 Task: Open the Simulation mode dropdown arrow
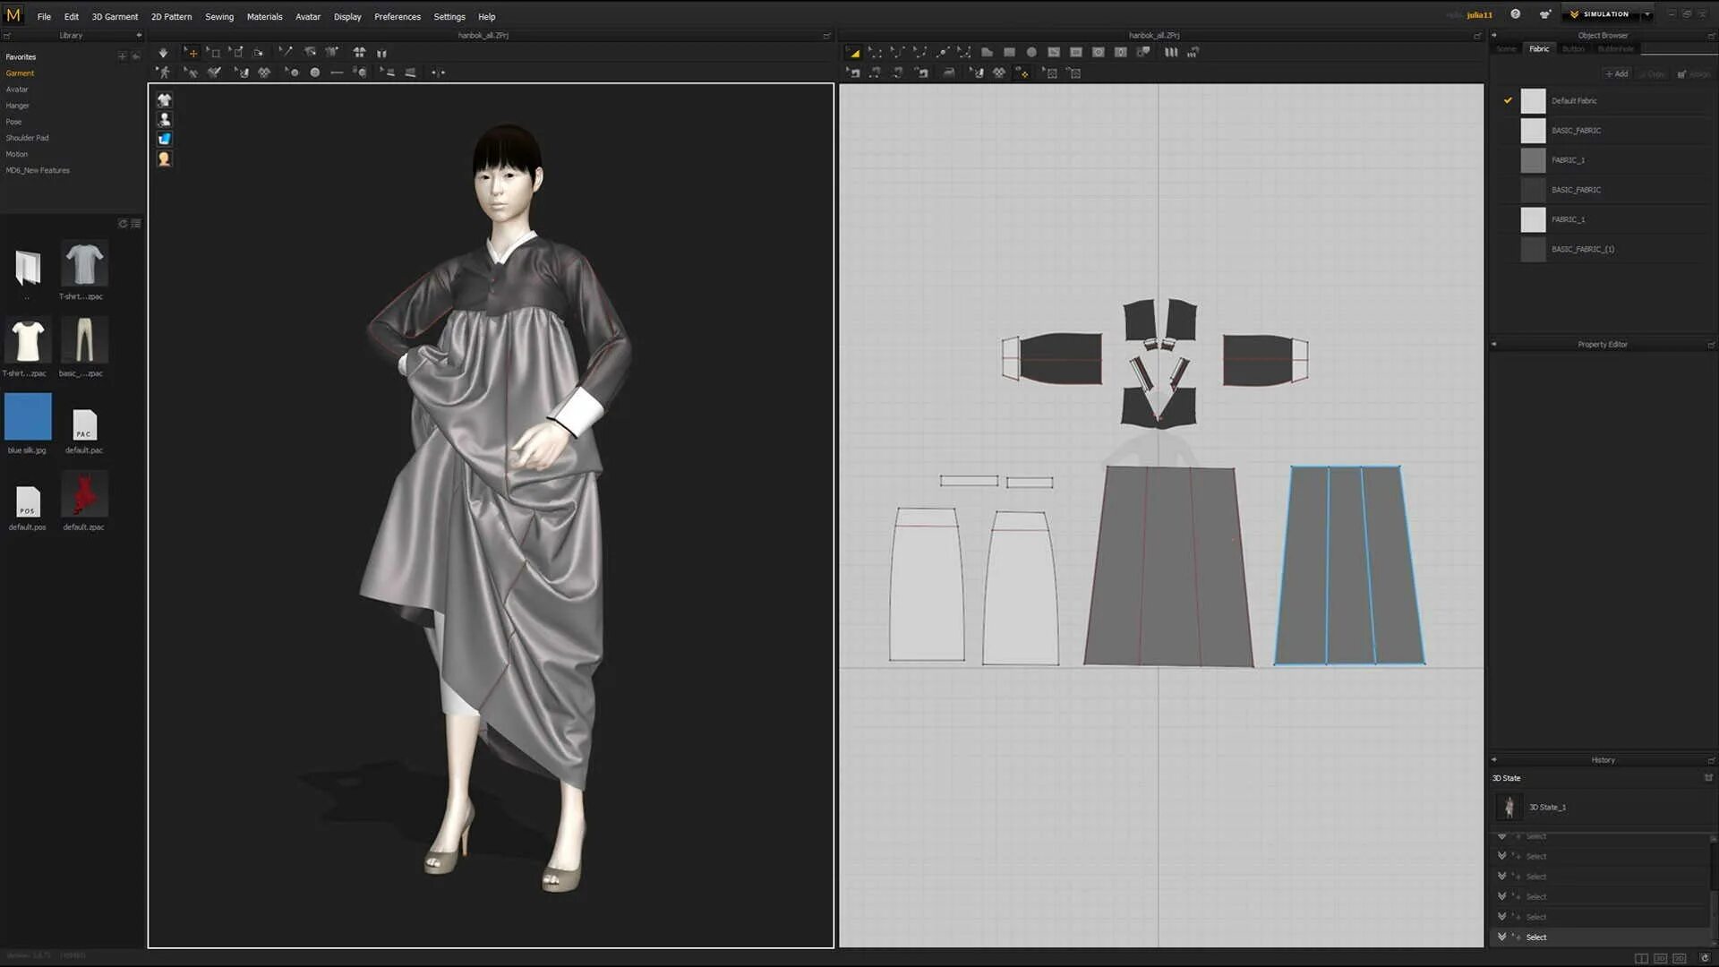coord(1647,13)
